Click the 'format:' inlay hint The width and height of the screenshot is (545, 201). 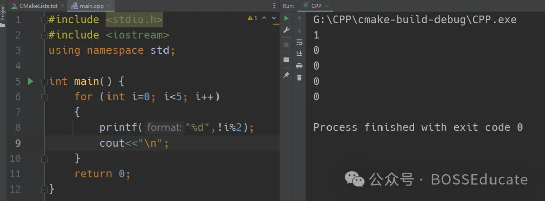pos(165,128)
